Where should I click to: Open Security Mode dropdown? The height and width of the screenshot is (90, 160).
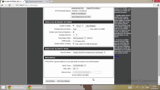[x=89, y=52]
